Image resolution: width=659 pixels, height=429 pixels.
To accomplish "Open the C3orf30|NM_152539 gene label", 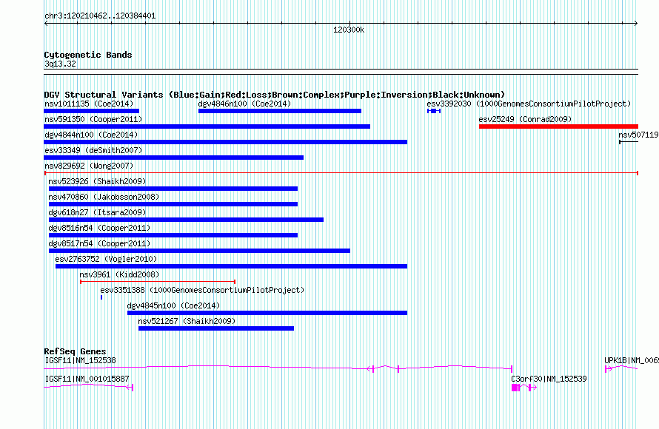I will [549, 379].
